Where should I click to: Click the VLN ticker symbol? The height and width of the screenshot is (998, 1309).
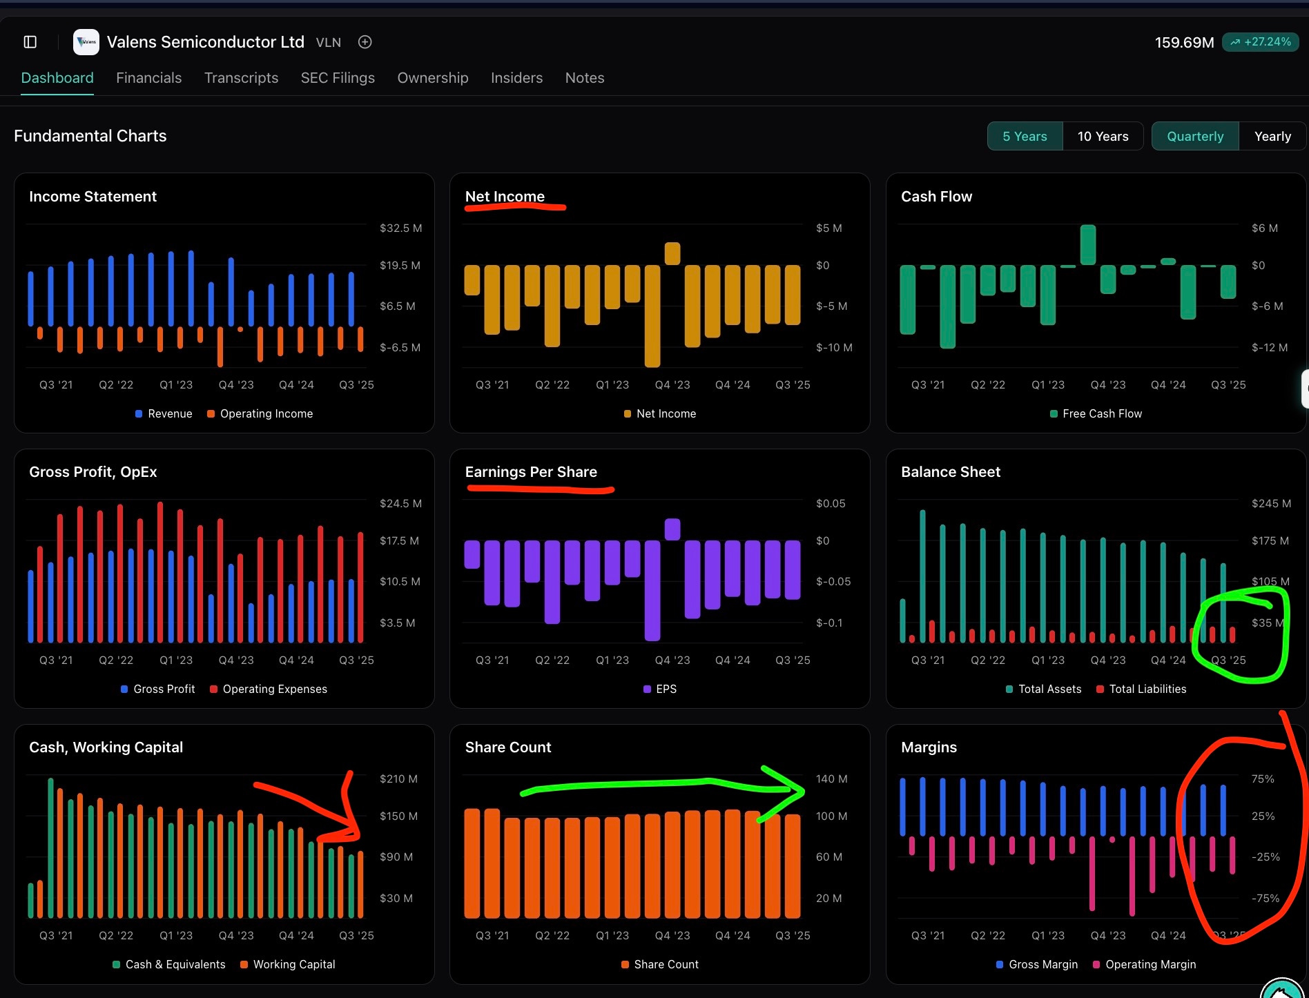click(329, 43)
